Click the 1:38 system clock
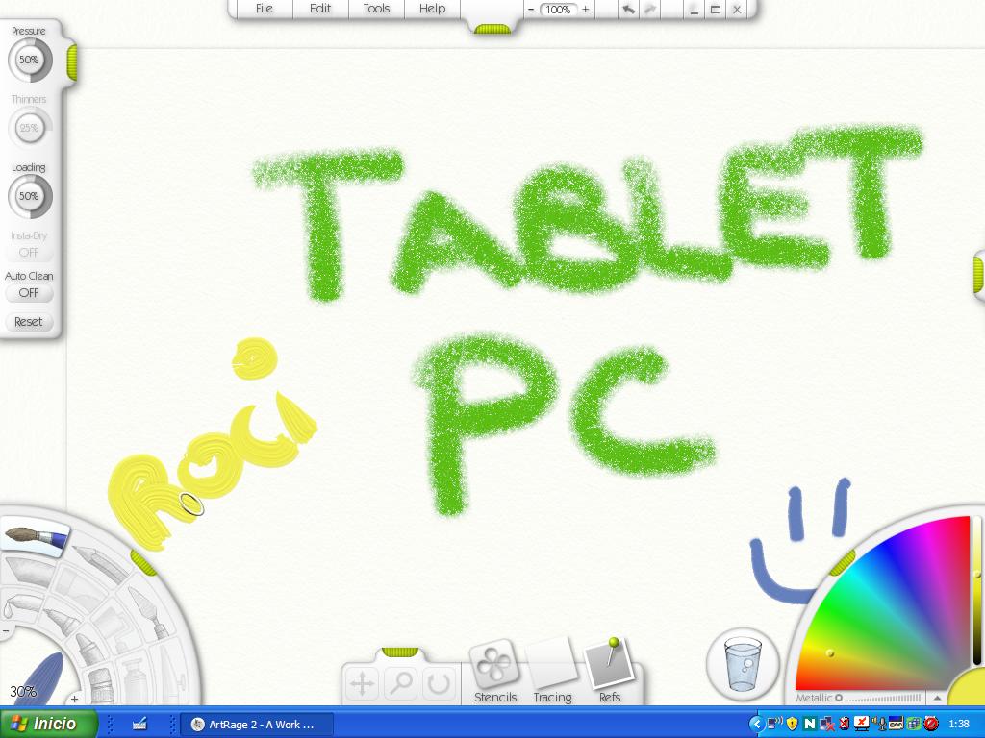This screenshot has width=985, height=738. point(959,725)
